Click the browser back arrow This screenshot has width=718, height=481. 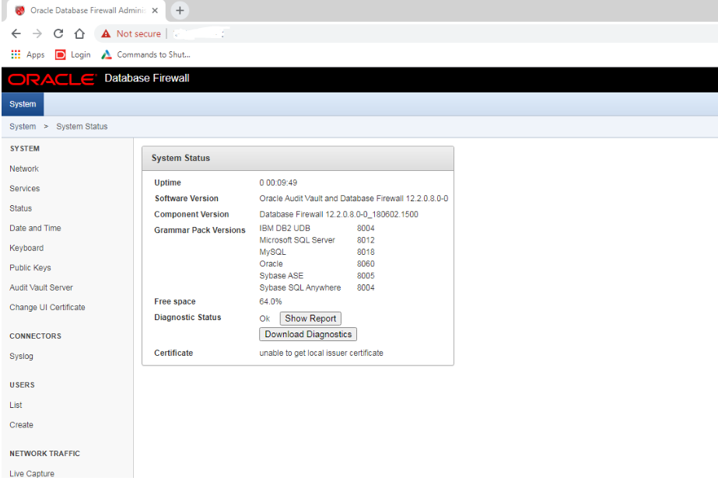[16, 33]
